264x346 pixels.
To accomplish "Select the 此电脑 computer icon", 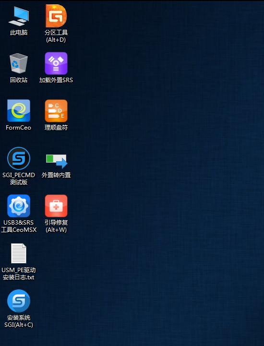I will [x=19, y=16].
